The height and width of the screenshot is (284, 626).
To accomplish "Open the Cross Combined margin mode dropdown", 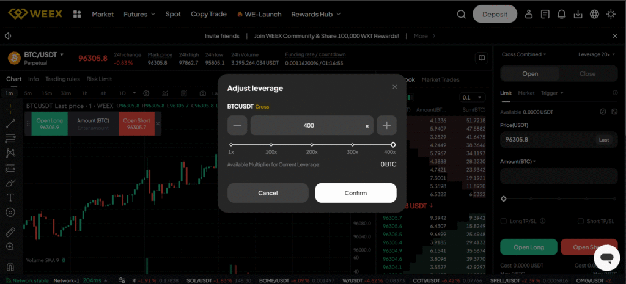I will coord(524,54).
